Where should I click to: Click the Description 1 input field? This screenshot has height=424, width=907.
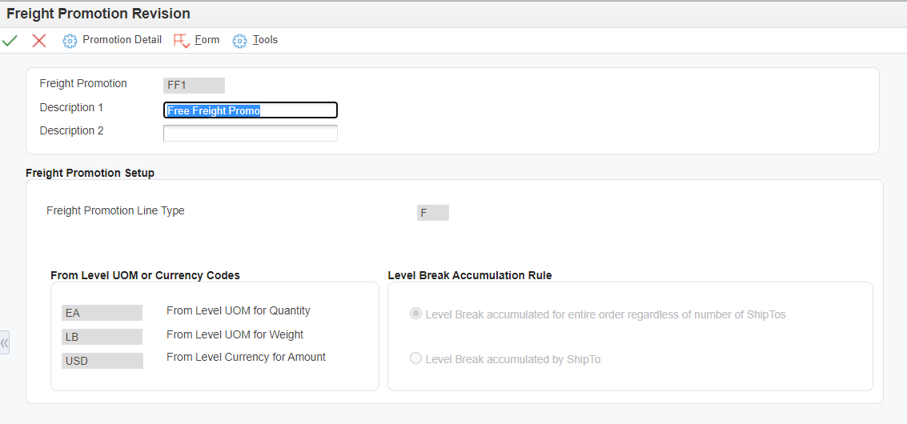point(251,110)
